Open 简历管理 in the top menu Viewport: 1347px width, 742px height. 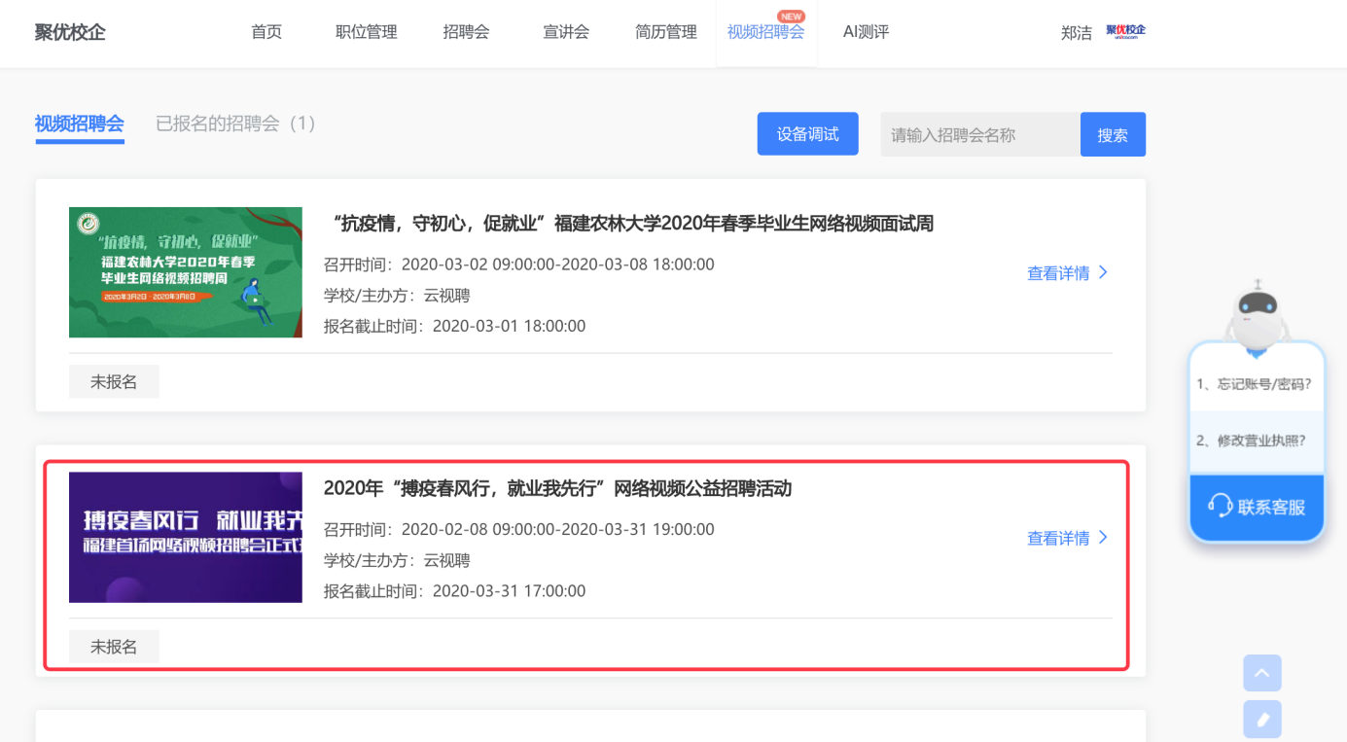666,32
